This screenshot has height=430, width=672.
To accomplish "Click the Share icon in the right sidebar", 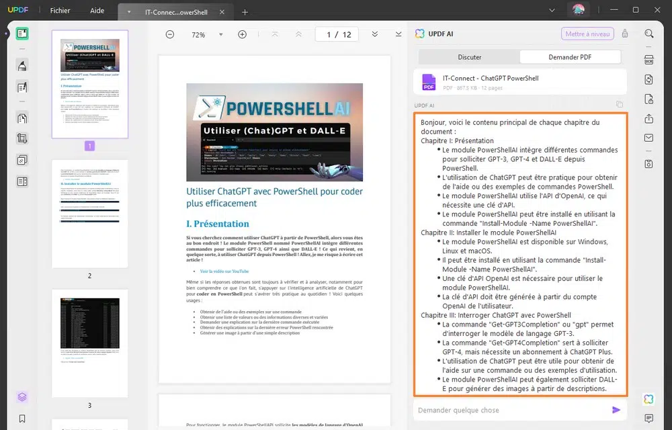I will [648, 119].
